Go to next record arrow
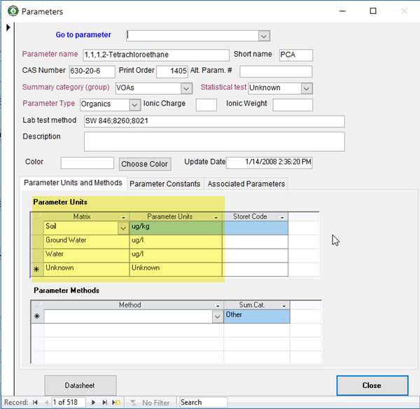 click(93, 402)
